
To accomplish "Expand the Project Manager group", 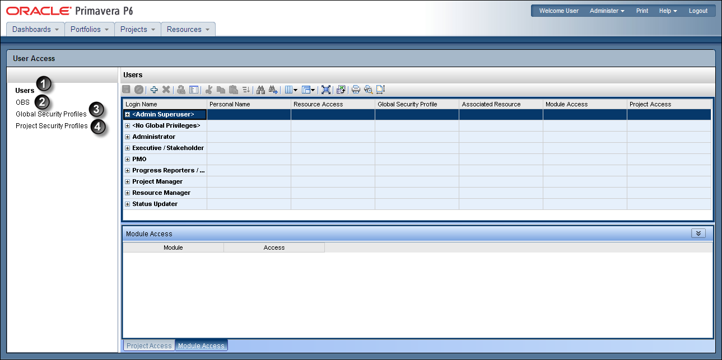I will [x=128, y=181].
